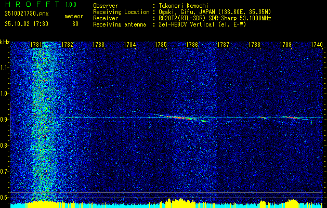Click the 1735 time marker
The width and height of the screenshot is (327, 208).
[161, 45]
